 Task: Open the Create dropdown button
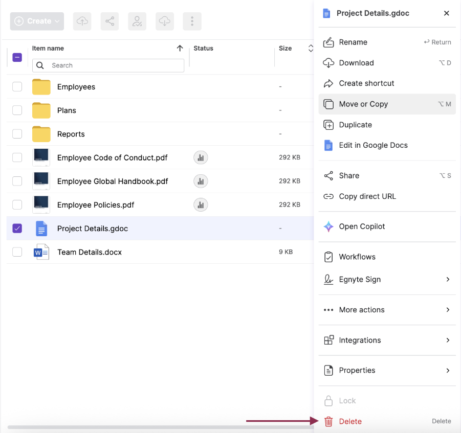click(x=37, y=21)
